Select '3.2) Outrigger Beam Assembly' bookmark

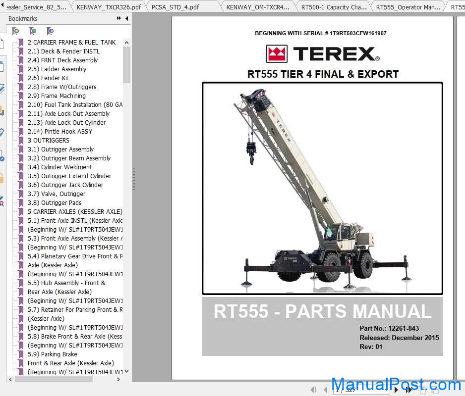(69, 158)
